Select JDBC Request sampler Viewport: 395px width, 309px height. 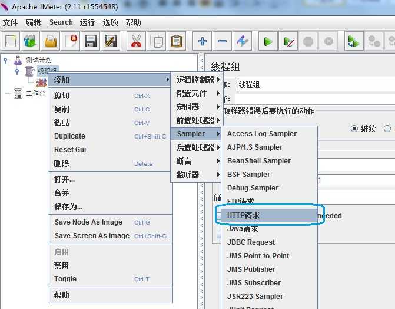pyautogui.click(x=269, y=242)
